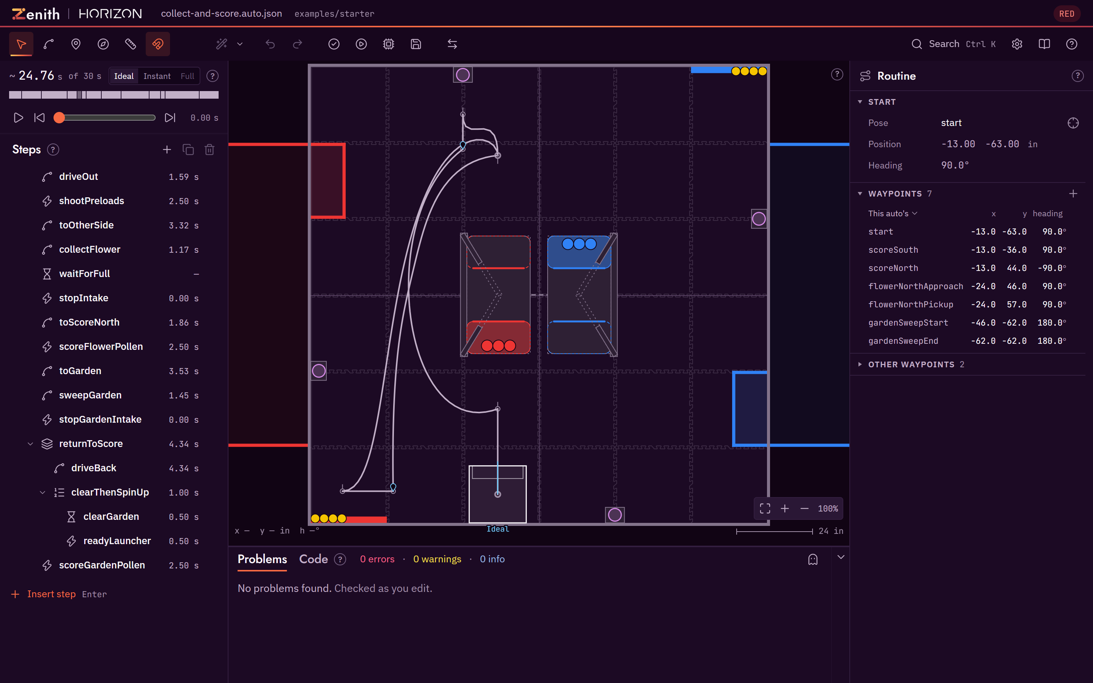The height and width of the screenshot is (683, 1093).
Task: Open Search Ctrl K
Action: pyautogui.click(x=953, y=44)
